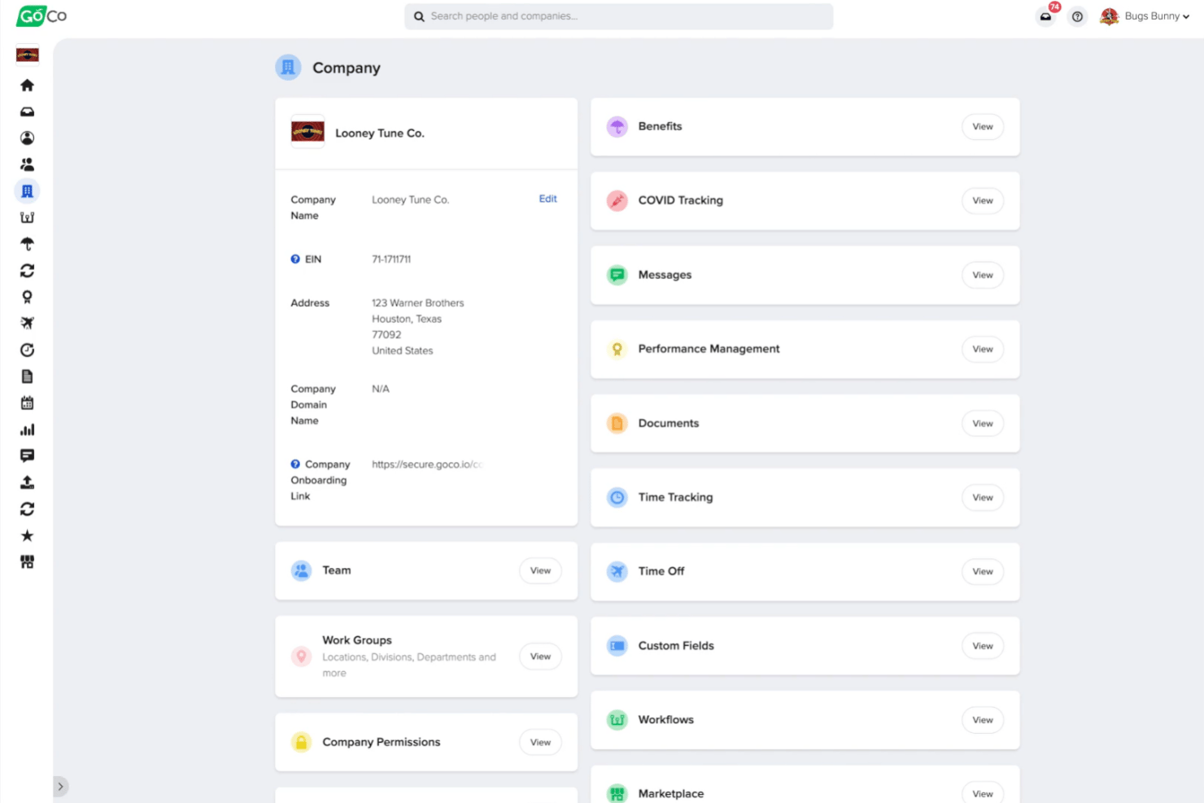Image resolution: width=1204 pixels, height=803 pixels.
Task: Click the company onboarding link URL
Action: 427,465
